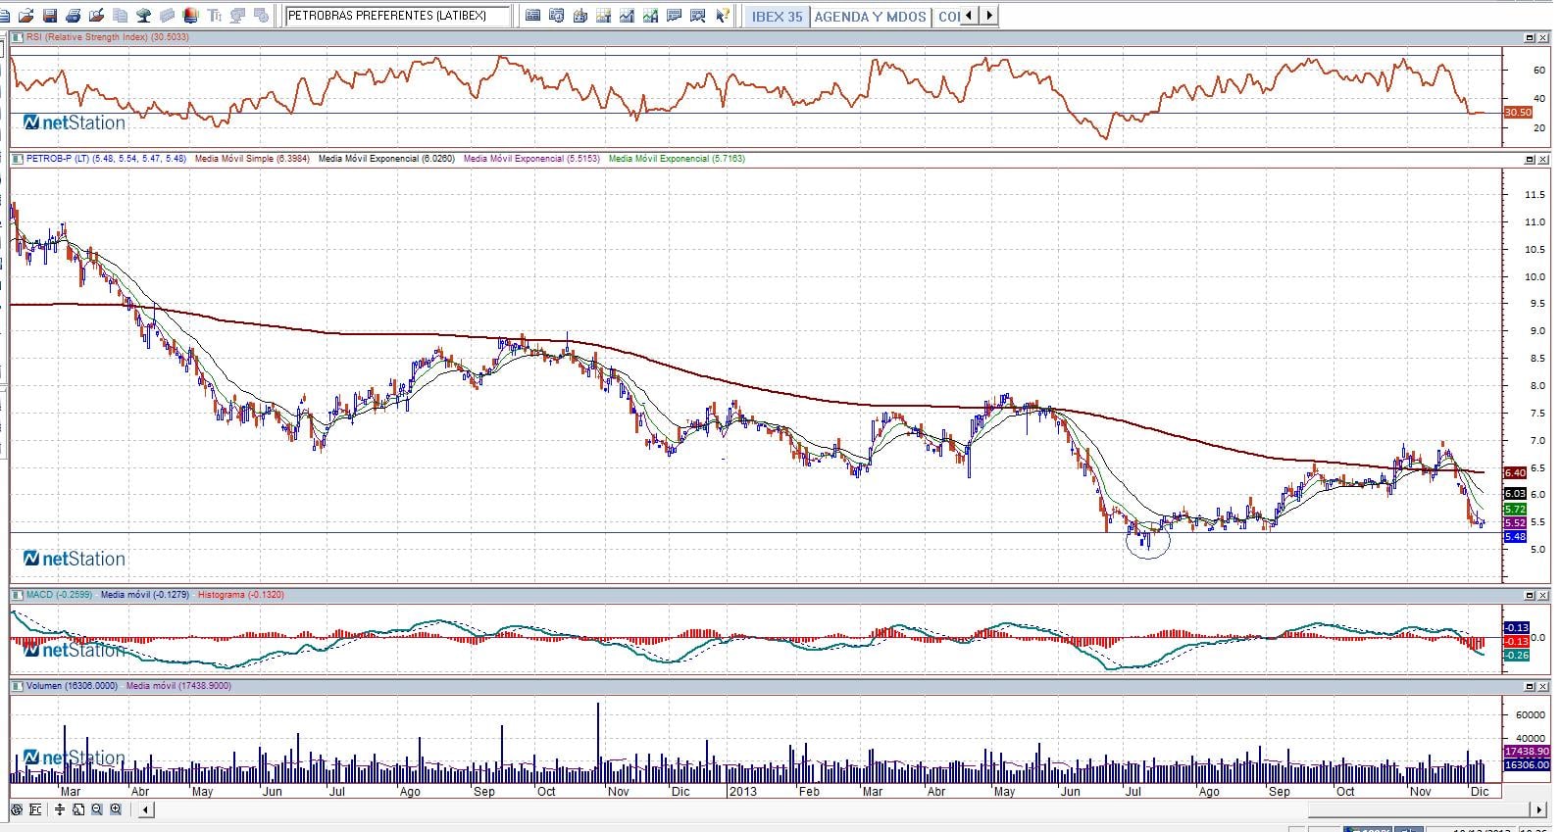The height and width of the screenshot is (832, 1561).
Task: Click the 5.48 last price tag
Action: pos(1515,537)
